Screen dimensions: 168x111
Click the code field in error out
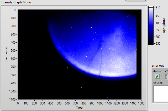pyautogui.click(x=167, y=77)
